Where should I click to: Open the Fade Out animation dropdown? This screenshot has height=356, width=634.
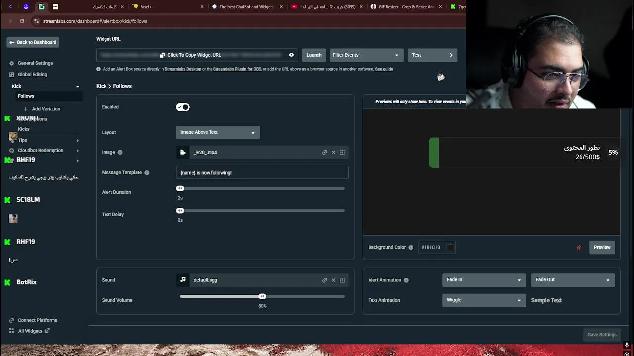(x=573, y=280)
